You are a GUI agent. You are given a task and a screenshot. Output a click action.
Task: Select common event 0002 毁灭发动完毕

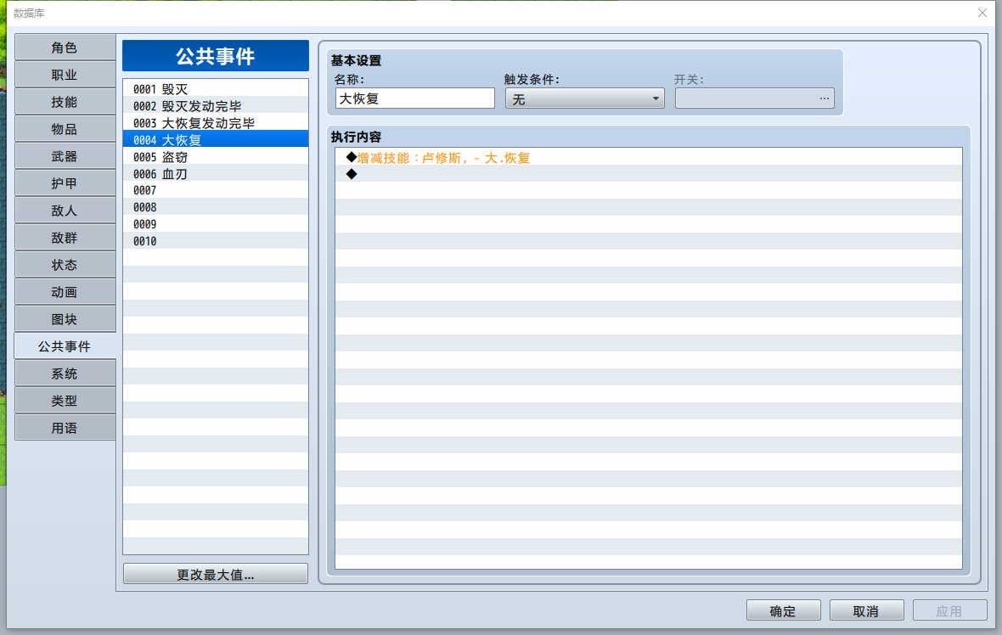(x=216, y=105)
